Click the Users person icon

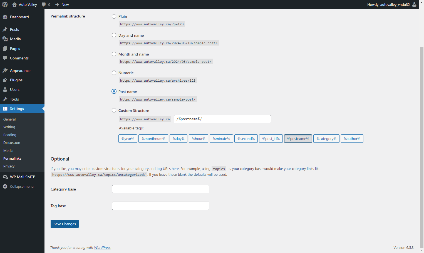click(x=5, y=89)
